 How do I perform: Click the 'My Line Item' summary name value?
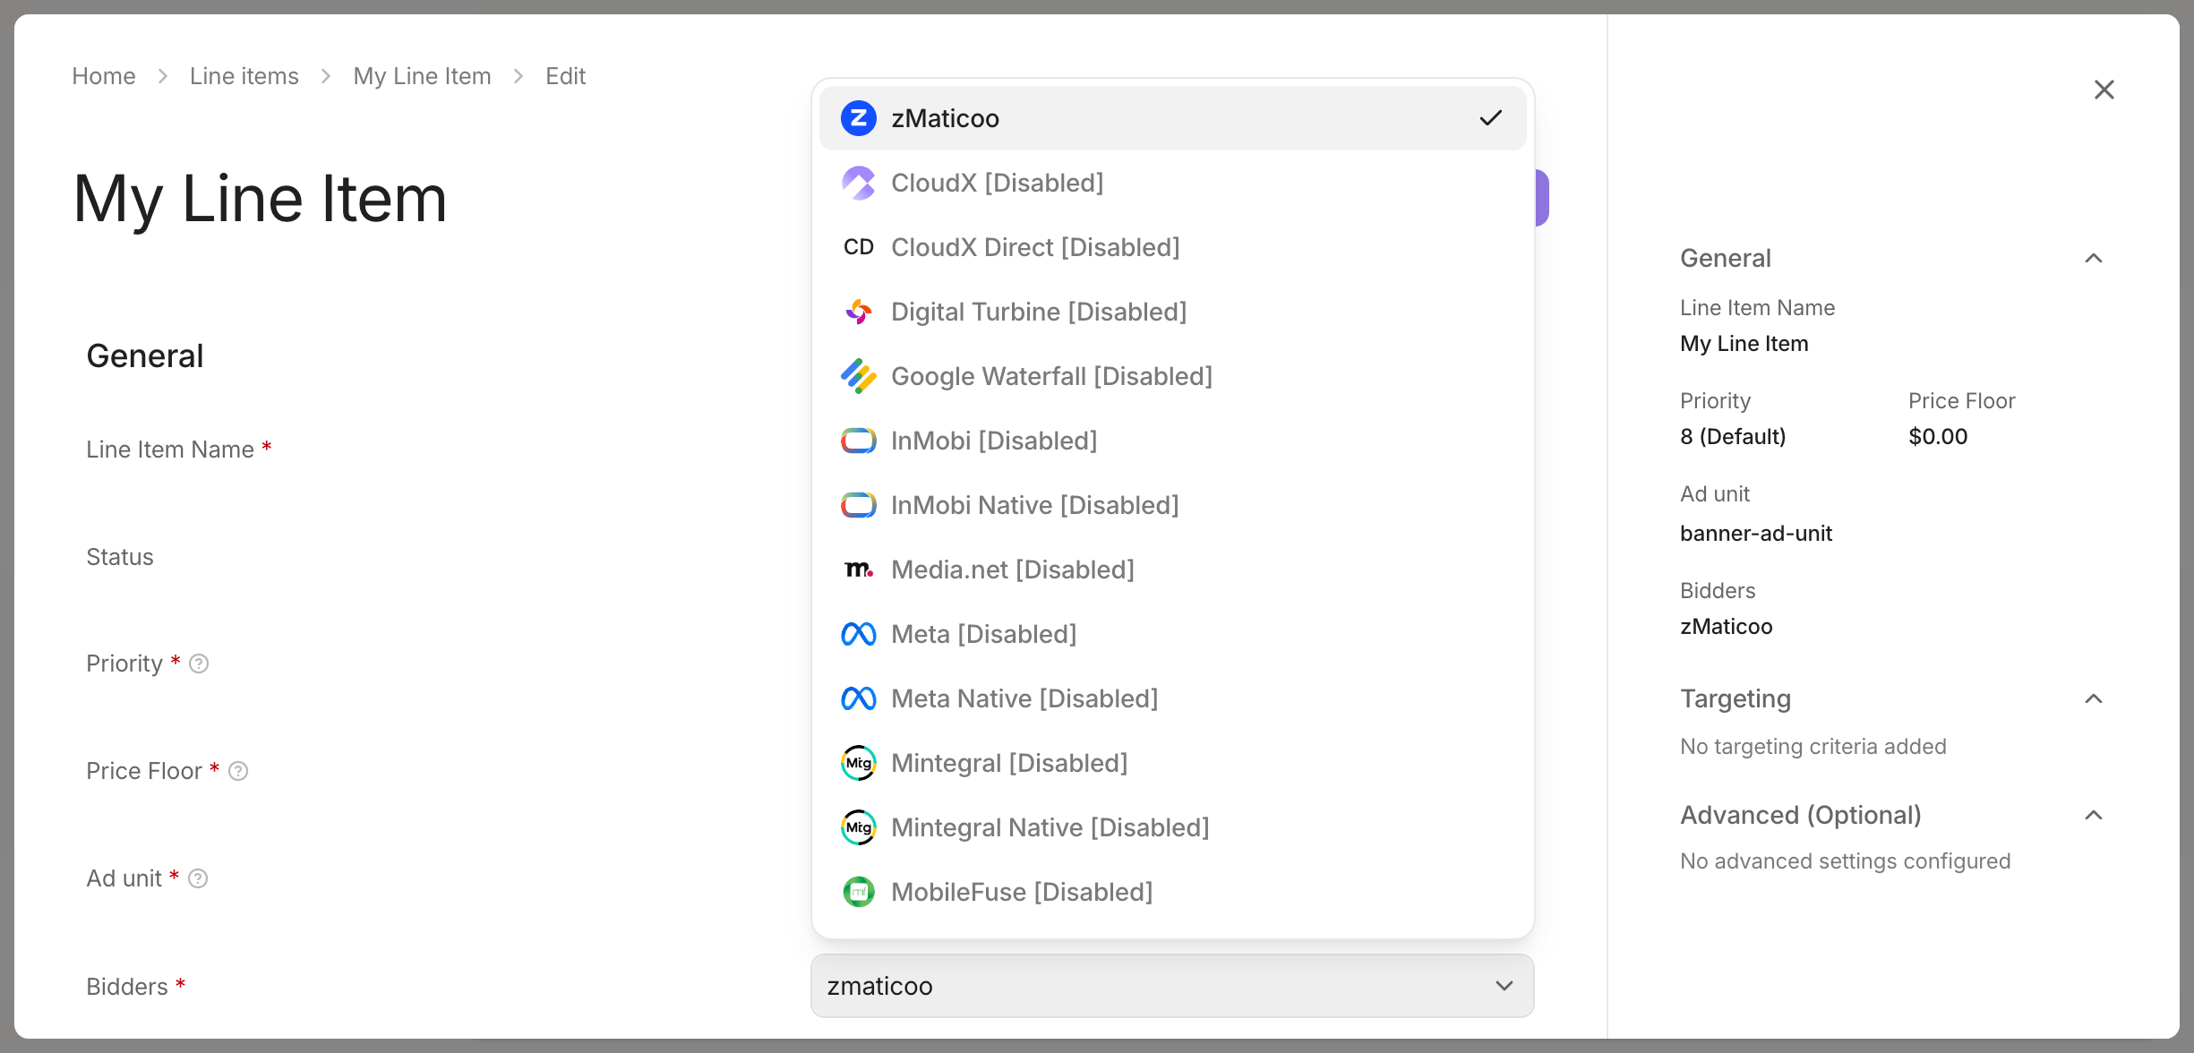pos(1744,344)
